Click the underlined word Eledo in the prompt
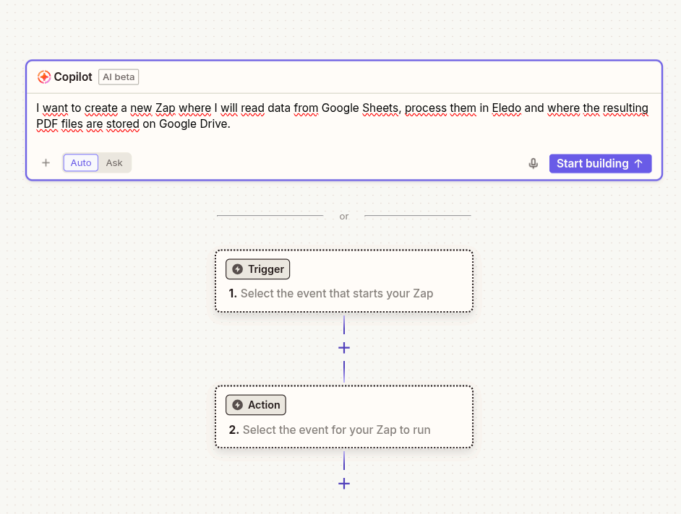 click(x=506, y=108)
